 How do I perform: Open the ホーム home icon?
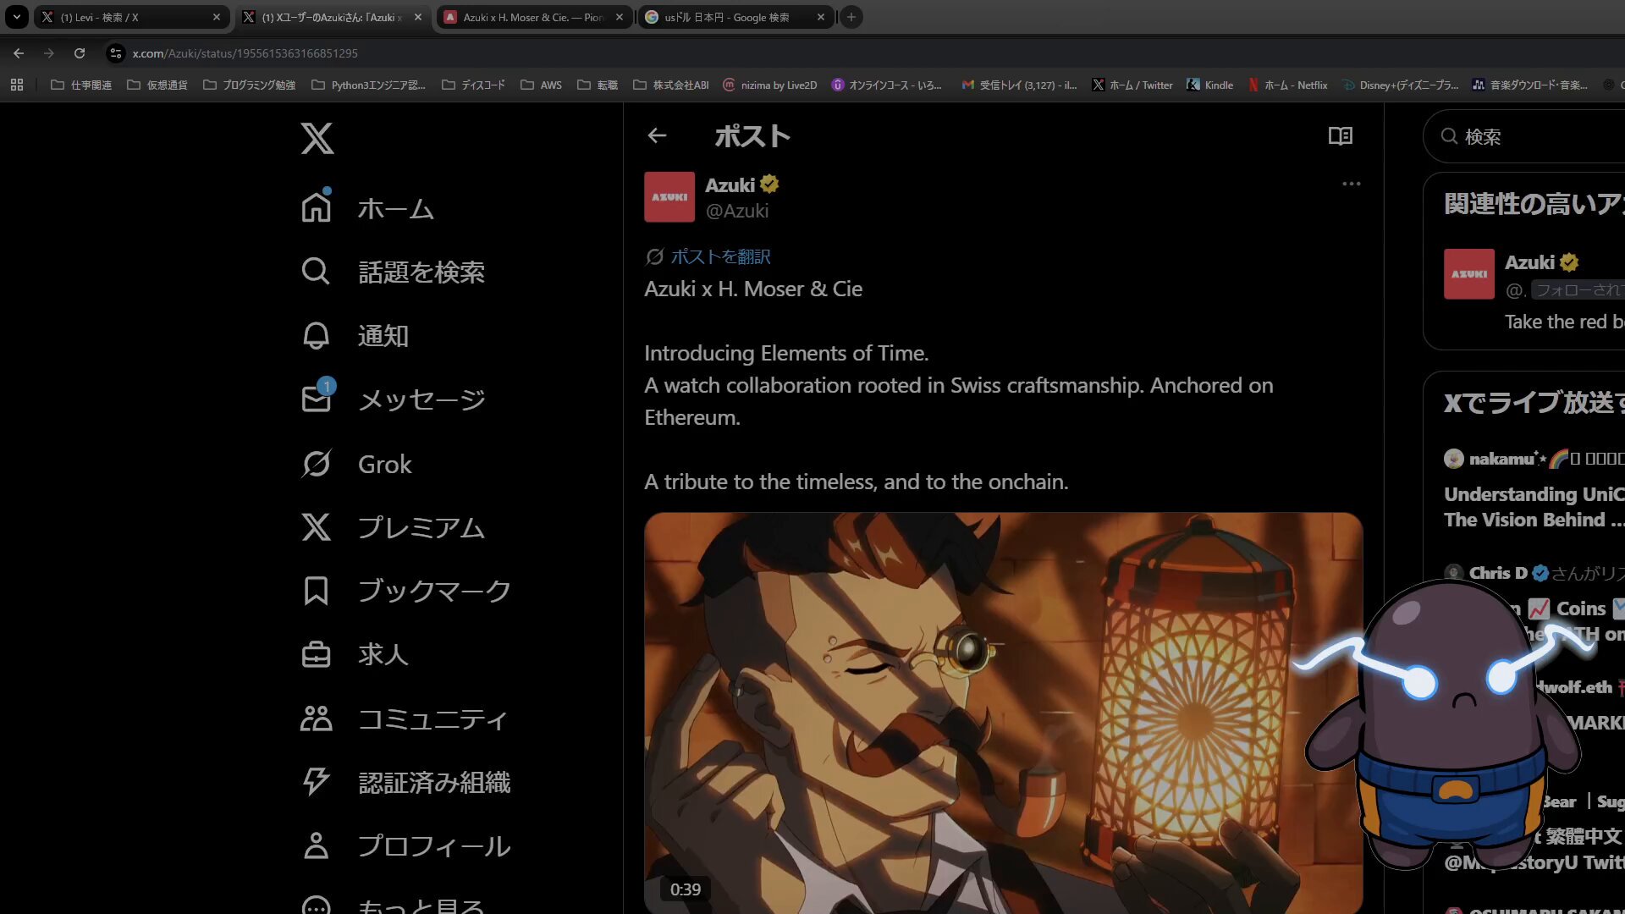point(317,207)
